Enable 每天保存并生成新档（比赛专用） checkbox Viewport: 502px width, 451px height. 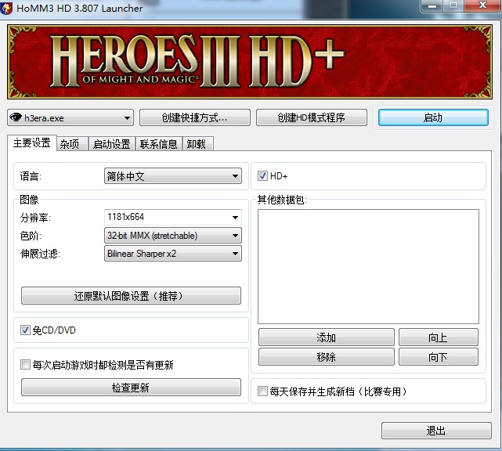[x=262, y=391]
